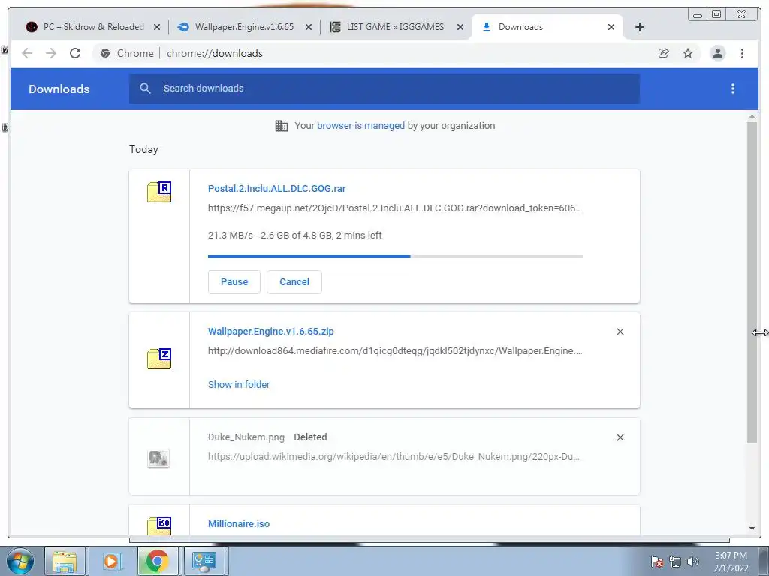Click the network tray icon
Viewport: 769px width, 576px height.
coord(675,562)
